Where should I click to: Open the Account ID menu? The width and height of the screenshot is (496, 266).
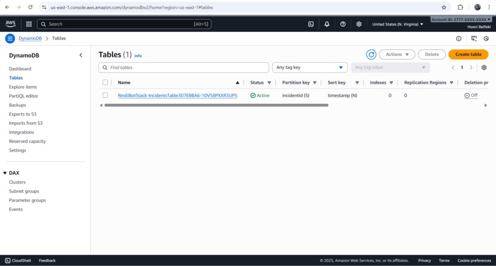click(461, 20)
